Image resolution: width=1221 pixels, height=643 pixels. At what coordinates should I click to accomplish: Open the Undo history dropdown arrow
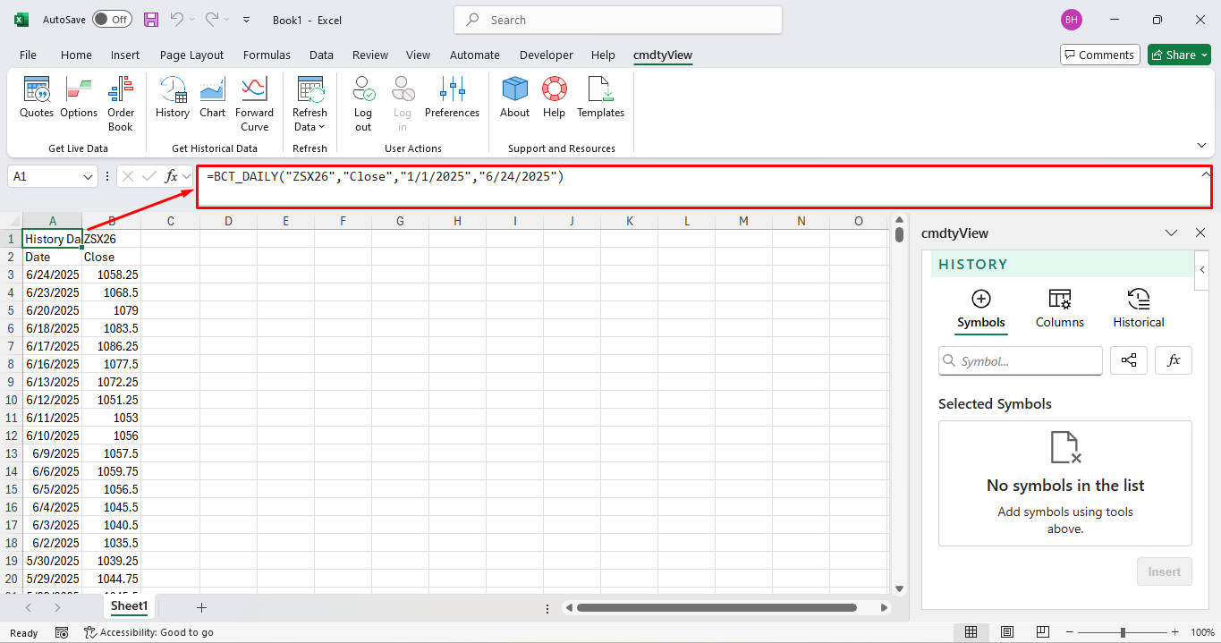pos(191,20)
